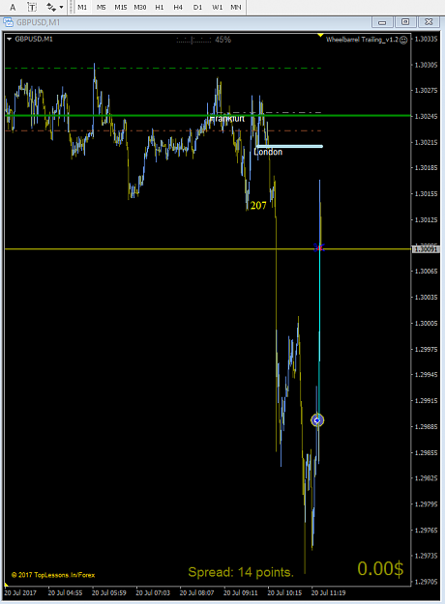
Task: Select the Text Label tool
Action: (x=32, y=7)
